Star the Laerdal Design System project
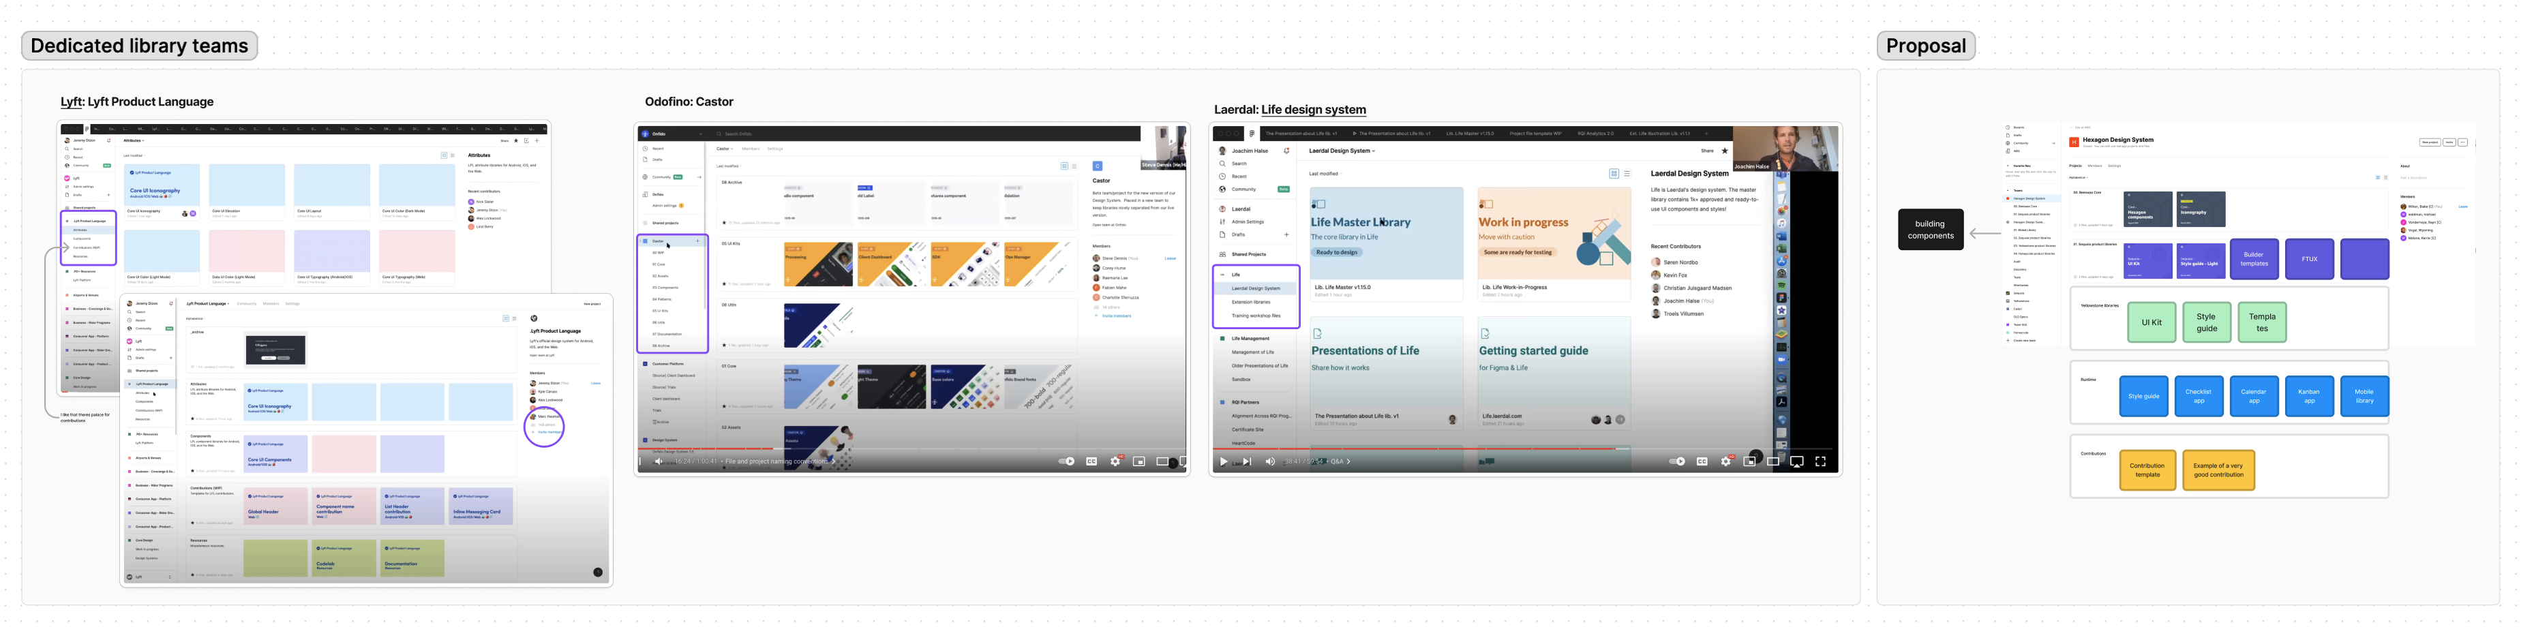Screen dimensions: 2521x627 click(x=1724, y=151)
